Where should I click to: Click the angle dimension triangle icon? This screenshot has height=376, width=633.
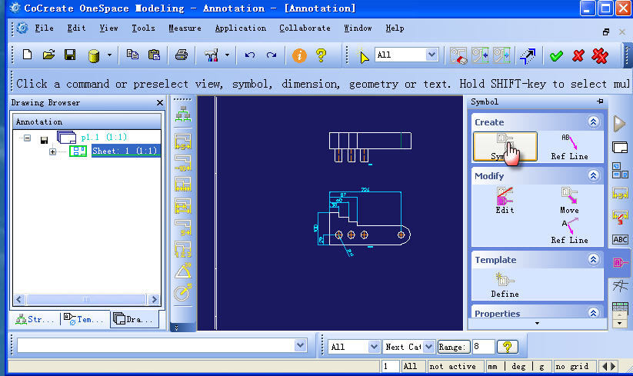(x=183, y=271)
